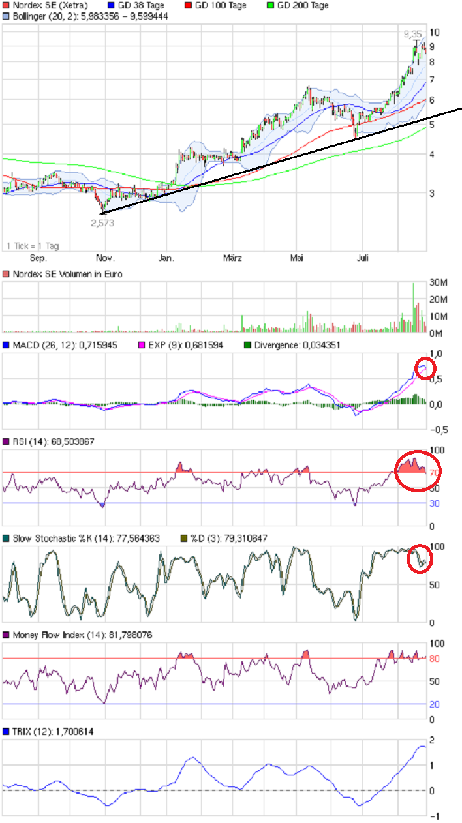462x823 pixels.
Task: Click the dark green Divergence legend swatch
Action: pos(247,345)
